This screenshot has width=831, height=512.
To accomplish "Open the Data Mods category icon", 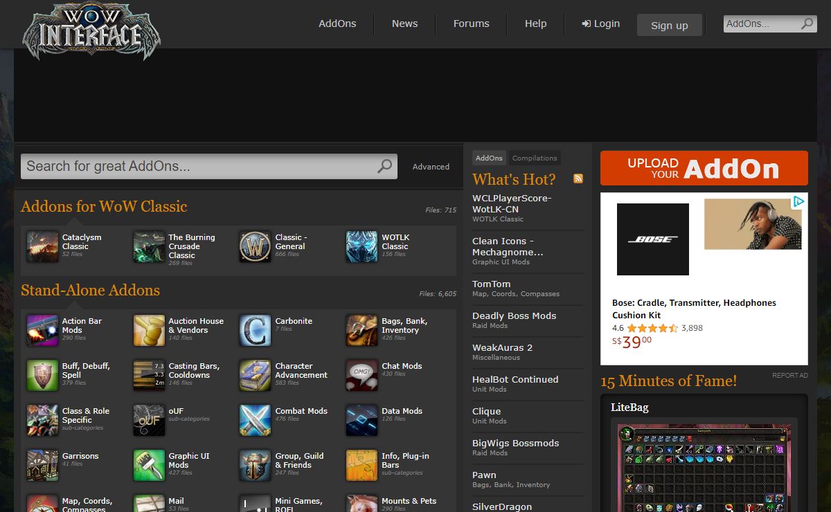I will [362, 420].
